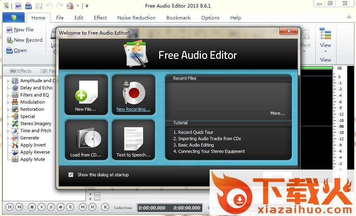This screenshot has height=216, width=356.
Task: Click the go to start transport button
Action: pos(10,207)
